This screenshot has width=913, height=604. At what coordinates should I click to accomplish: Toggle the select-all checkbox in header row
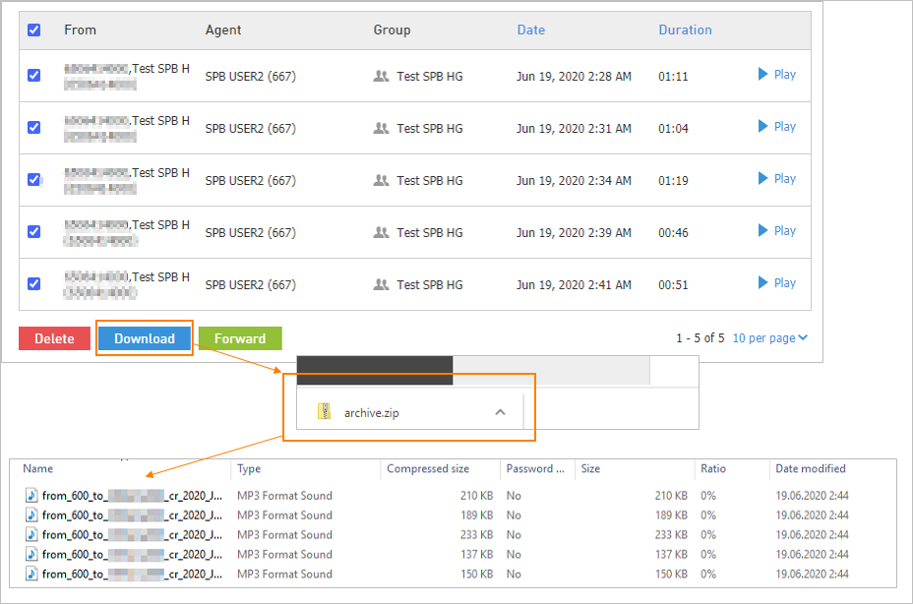(33, 30)
